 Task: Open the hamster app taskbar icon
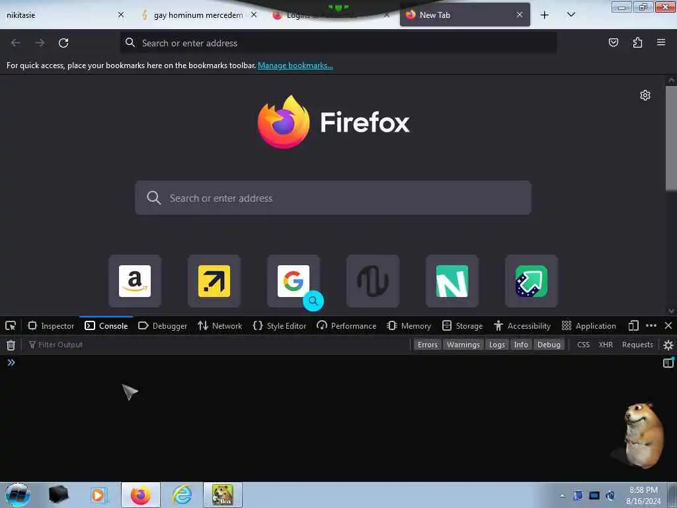point(223,495)
